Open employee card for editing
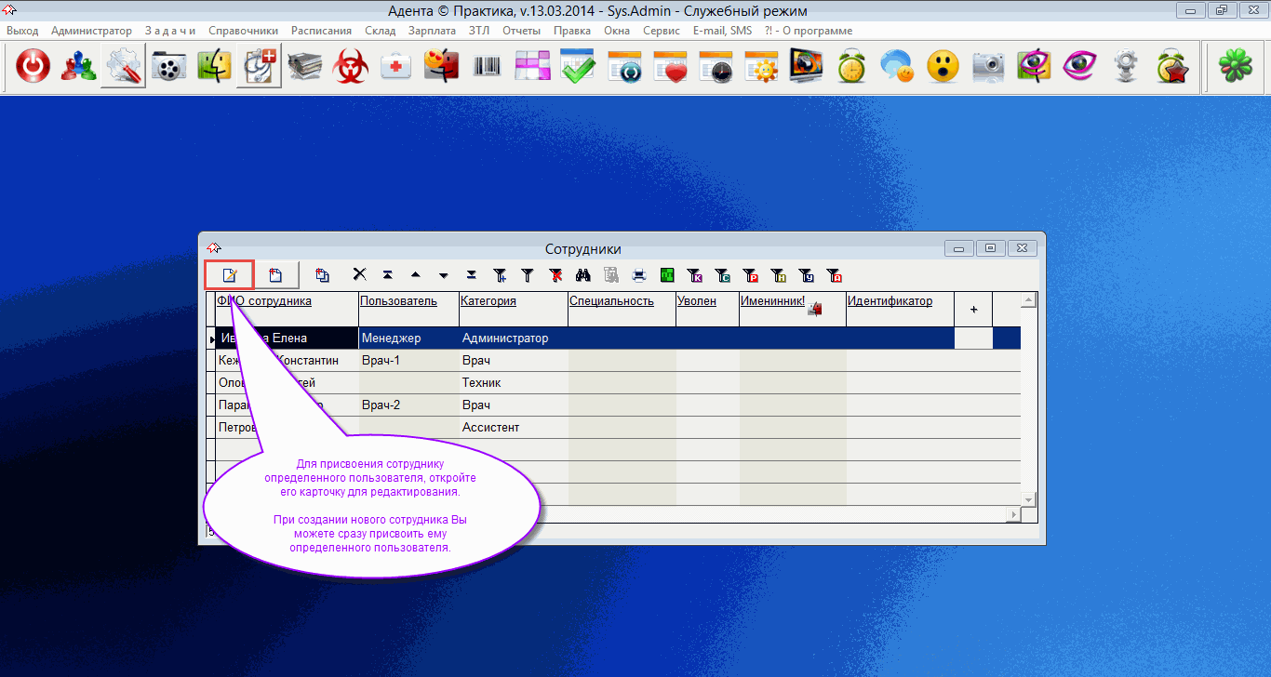 (229, 274)
